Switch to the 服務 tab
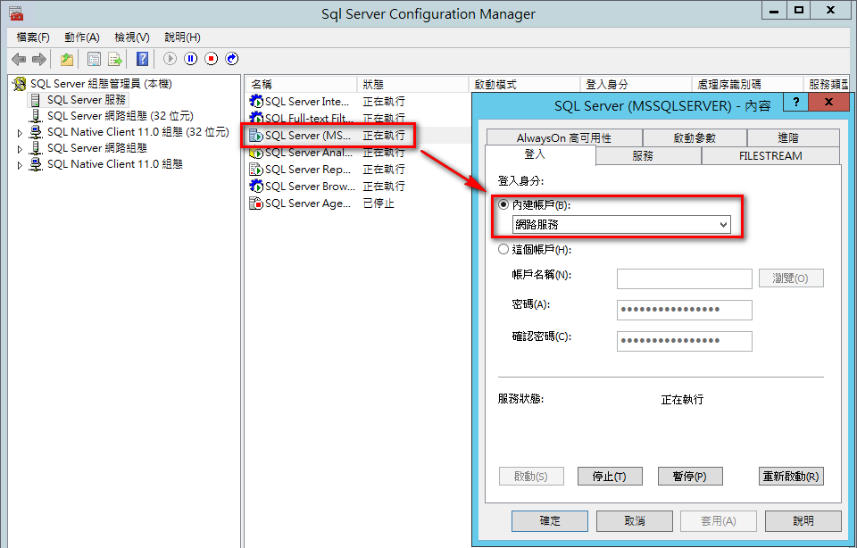The height and width of the screenshot is (548, 857). pos(643,155)
